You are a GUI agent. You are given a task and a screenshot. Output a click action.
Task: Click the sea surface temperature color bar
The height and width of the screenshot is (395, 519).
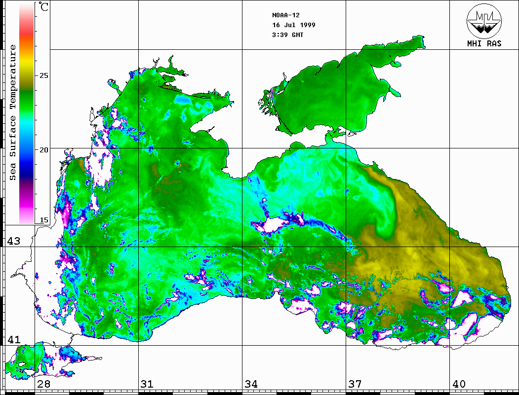[27, 113]
